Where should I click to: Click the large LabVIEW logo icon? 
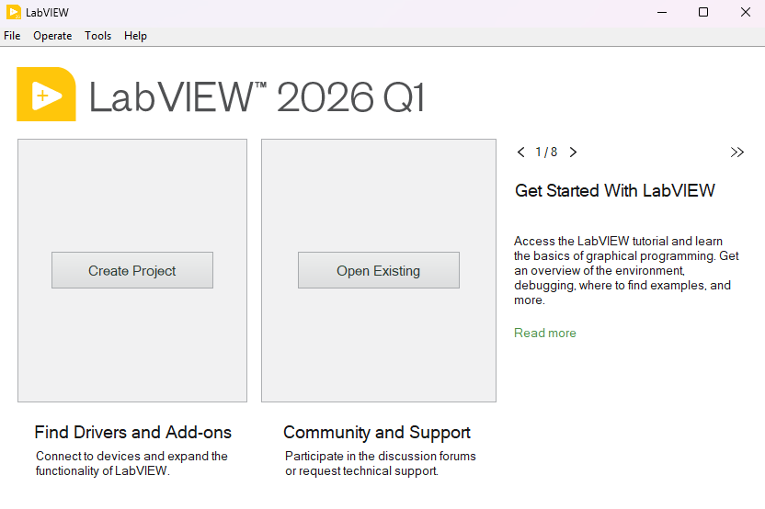tap(46, 94)
